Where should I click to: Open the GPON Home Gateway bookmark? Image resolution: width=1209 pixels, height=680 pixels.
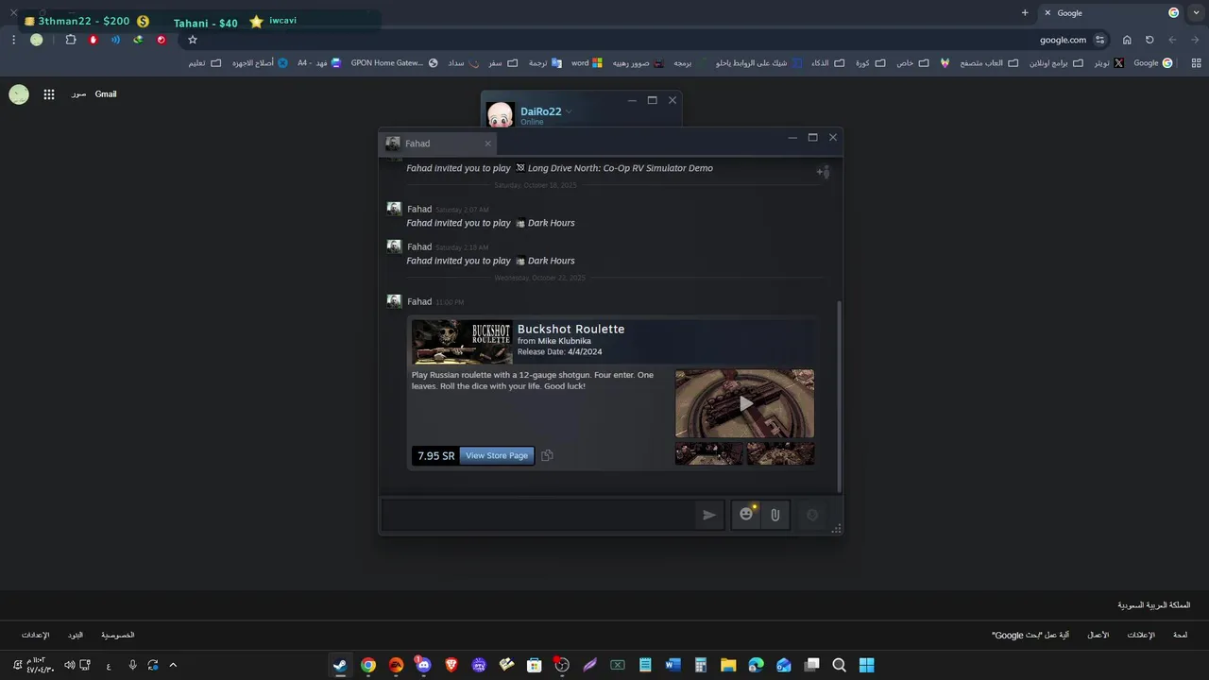395,63
